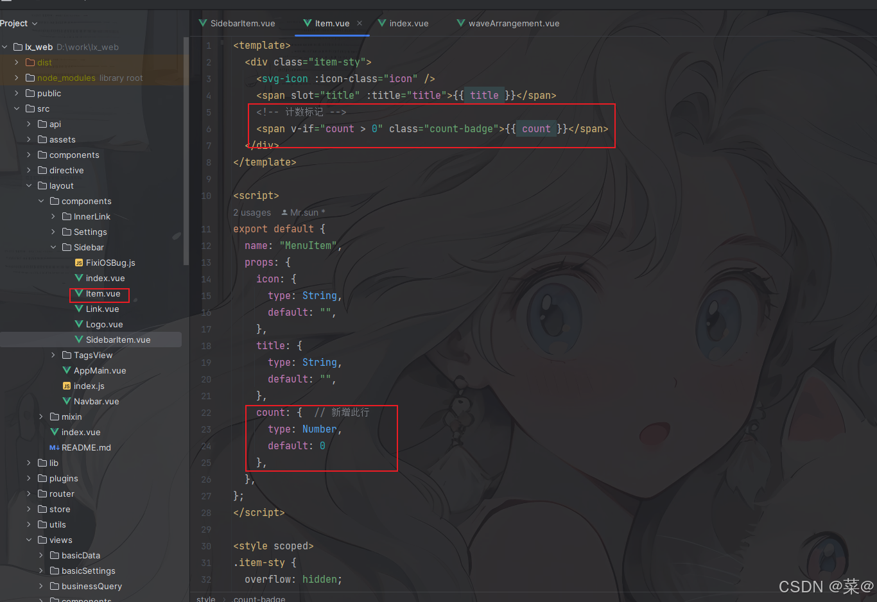Open index.js in layout folder
The height and width of the screenshot is (602, 877).
click(x=89, y=386)
